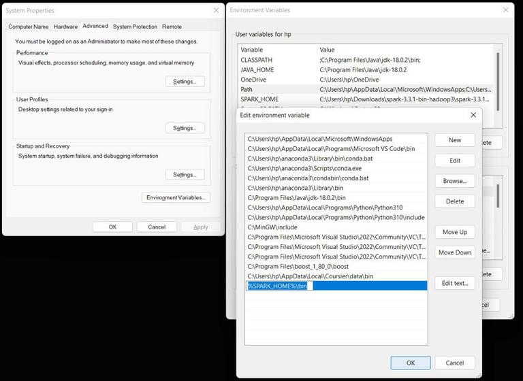Viewport: 523px width, 381px height.
Task: Click the Edit button for path entry
Action: pos(455,161)
